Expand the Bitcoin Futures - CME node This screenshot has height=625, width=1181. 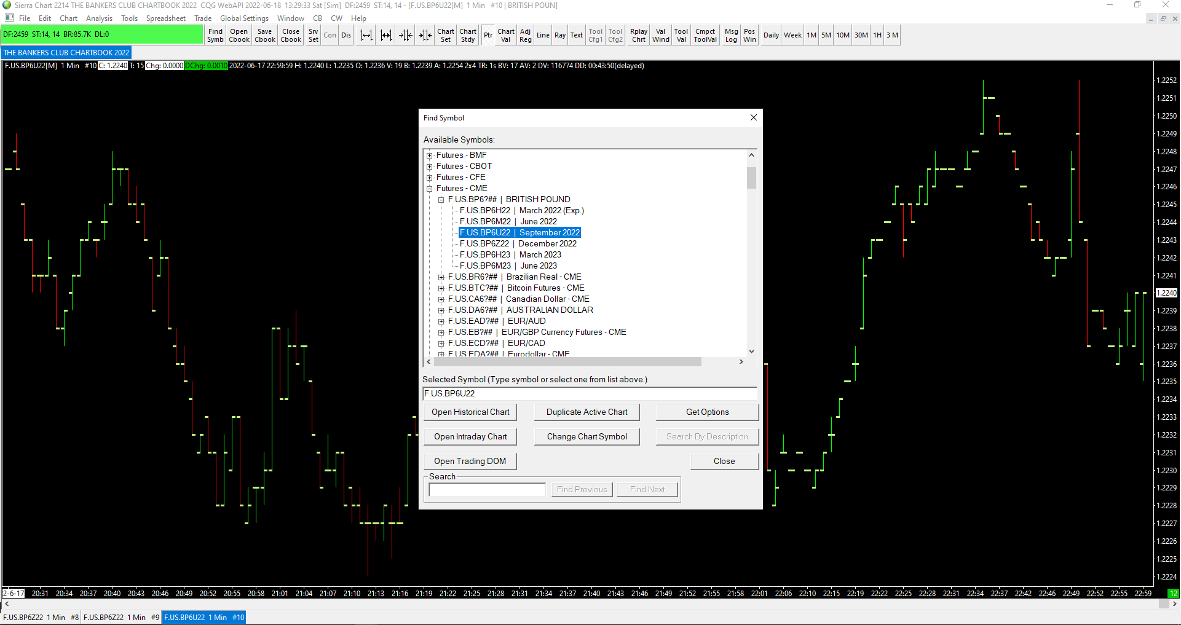[x=441, y=288]
